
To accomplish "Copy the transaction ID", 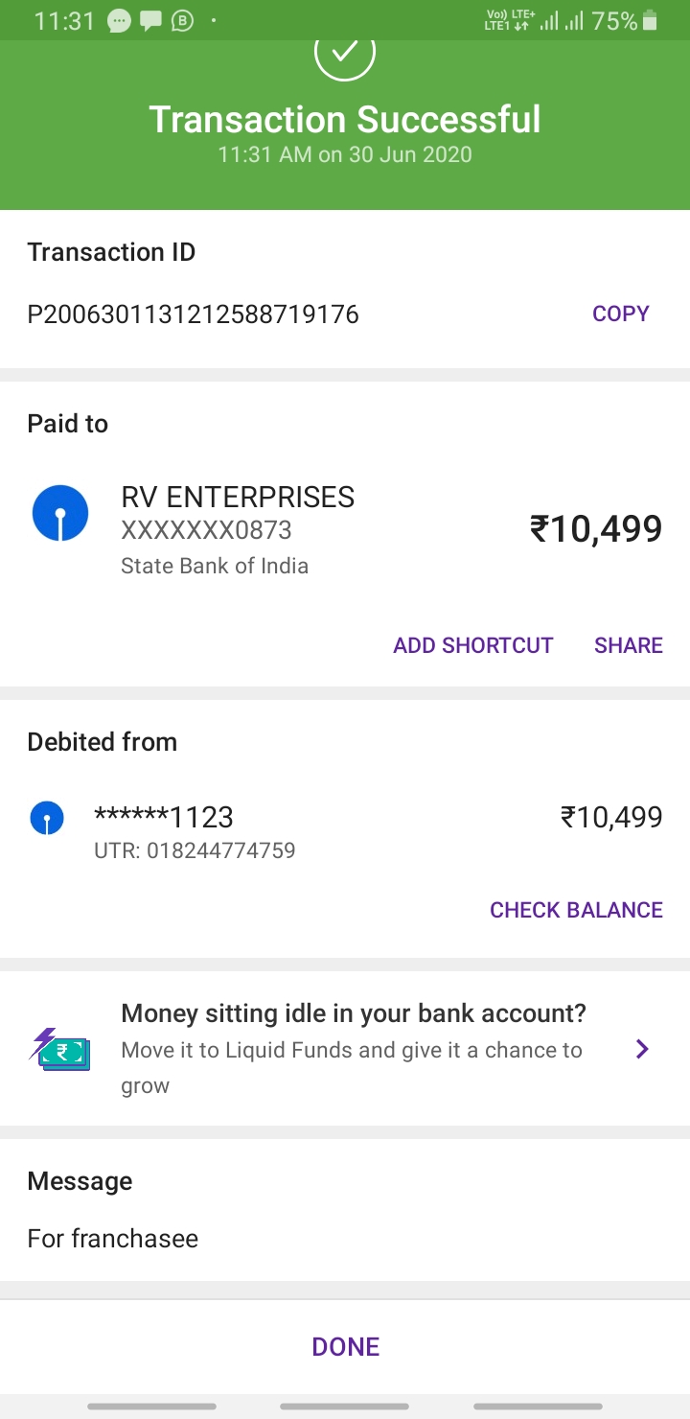I will [620, 314].
